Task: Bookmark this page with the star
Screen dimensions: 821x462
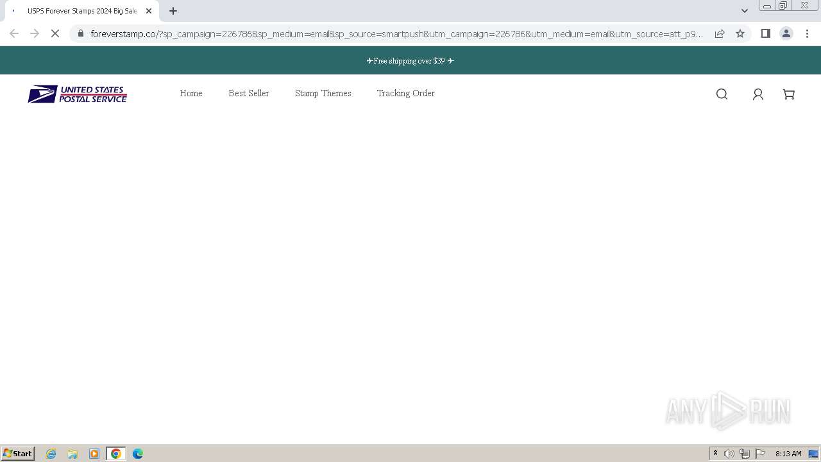Action: (x=740, y=33)
